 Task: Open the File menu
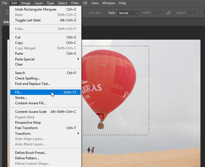(x=5, y=3)
